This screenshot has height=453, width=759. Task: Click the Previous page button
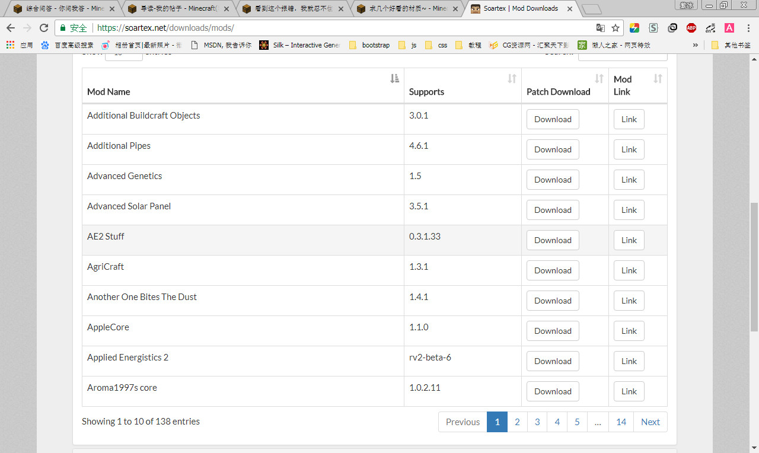[x=463, y=422]
